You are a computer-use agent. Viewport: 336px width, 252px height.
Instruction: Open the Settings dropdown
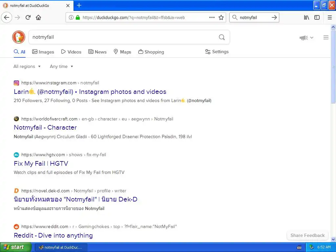217,52
